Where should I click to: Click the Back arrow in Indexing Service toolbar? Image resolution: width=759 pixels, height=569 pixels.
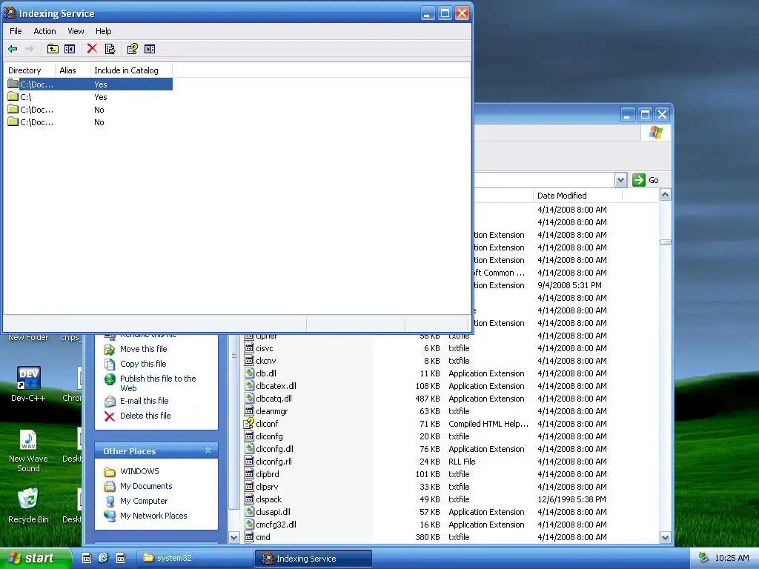coord(13,49)
